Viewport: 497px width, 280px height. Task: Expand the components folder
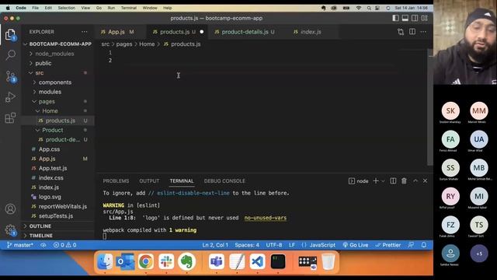click(55, 82)
